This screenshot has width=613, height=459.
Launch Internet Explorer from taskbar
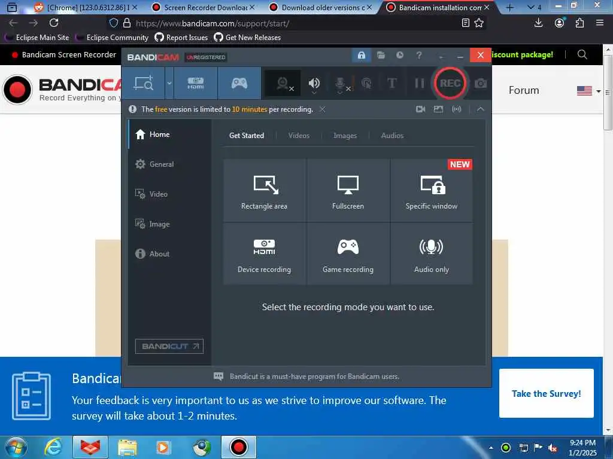pyautogui.click(x=53, y=447)
